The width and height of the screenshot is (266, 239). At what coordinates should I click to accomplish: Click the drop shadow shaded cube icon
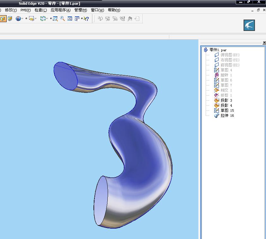[x=10, y=19]
